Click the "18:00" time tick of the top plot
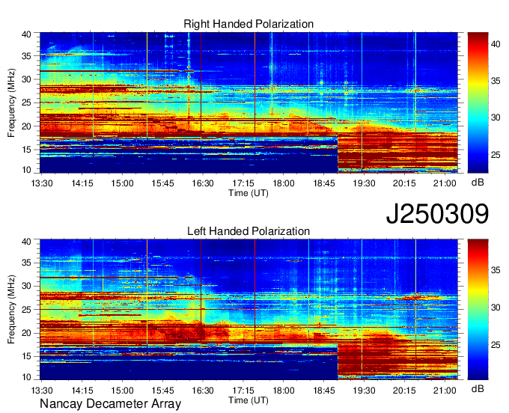Image resolution: width=509 pixels, height=413 pixels. click(x=284, y=183)
